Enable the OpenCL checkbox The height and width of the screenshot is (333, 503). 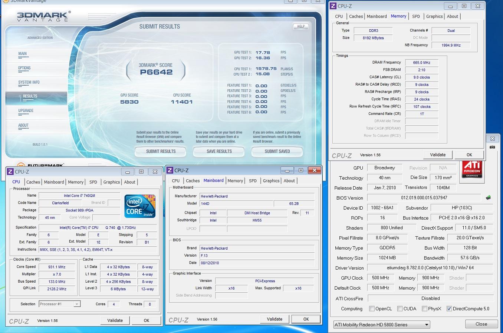click(372, 309)
